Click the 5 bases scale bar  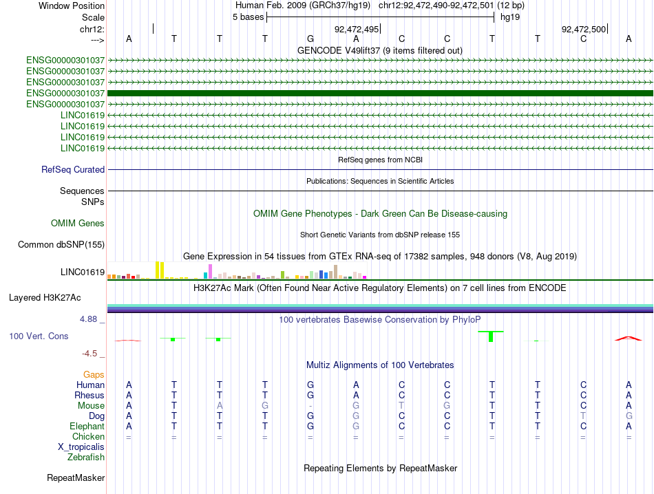point(381,17)
